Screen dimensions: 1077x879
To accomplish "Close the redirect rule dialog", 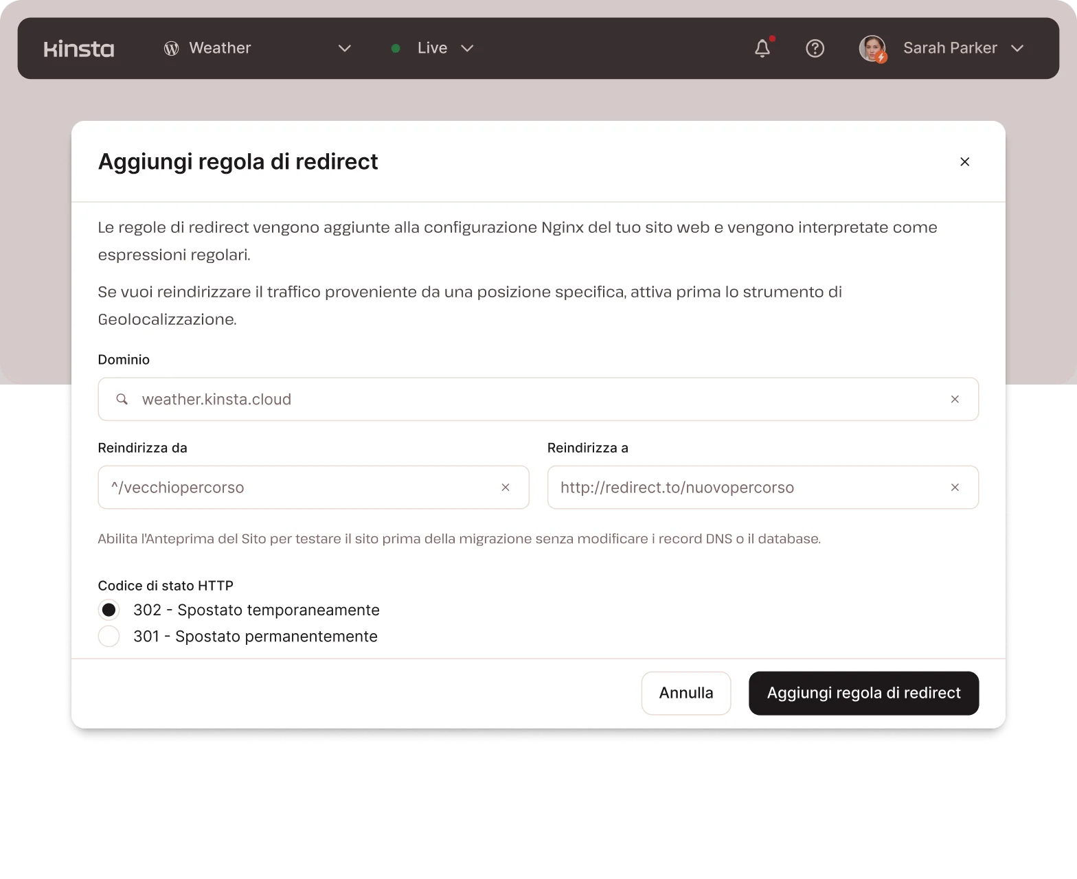I will pyautogui.click(x=964, y=161).
